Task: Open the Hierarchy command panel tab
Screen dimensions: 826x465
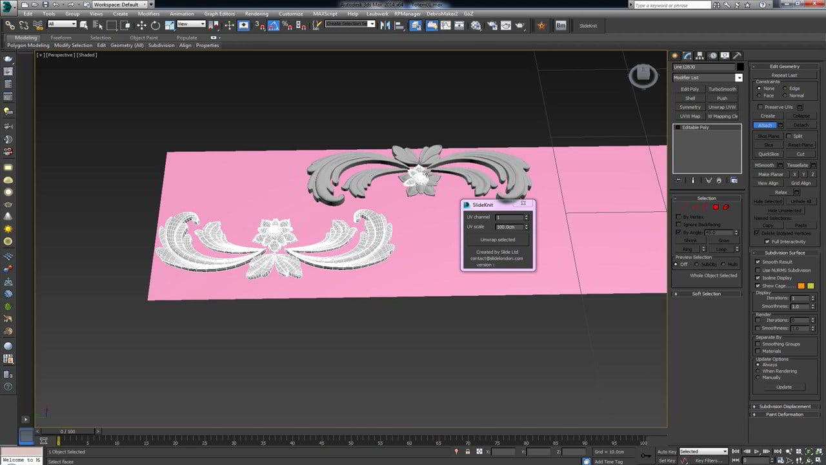Action: click(700, 56)
